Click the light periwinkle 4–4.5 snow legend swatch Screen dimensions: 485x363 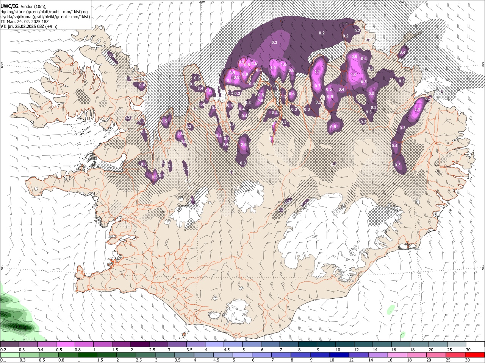[x=214, y=344]
